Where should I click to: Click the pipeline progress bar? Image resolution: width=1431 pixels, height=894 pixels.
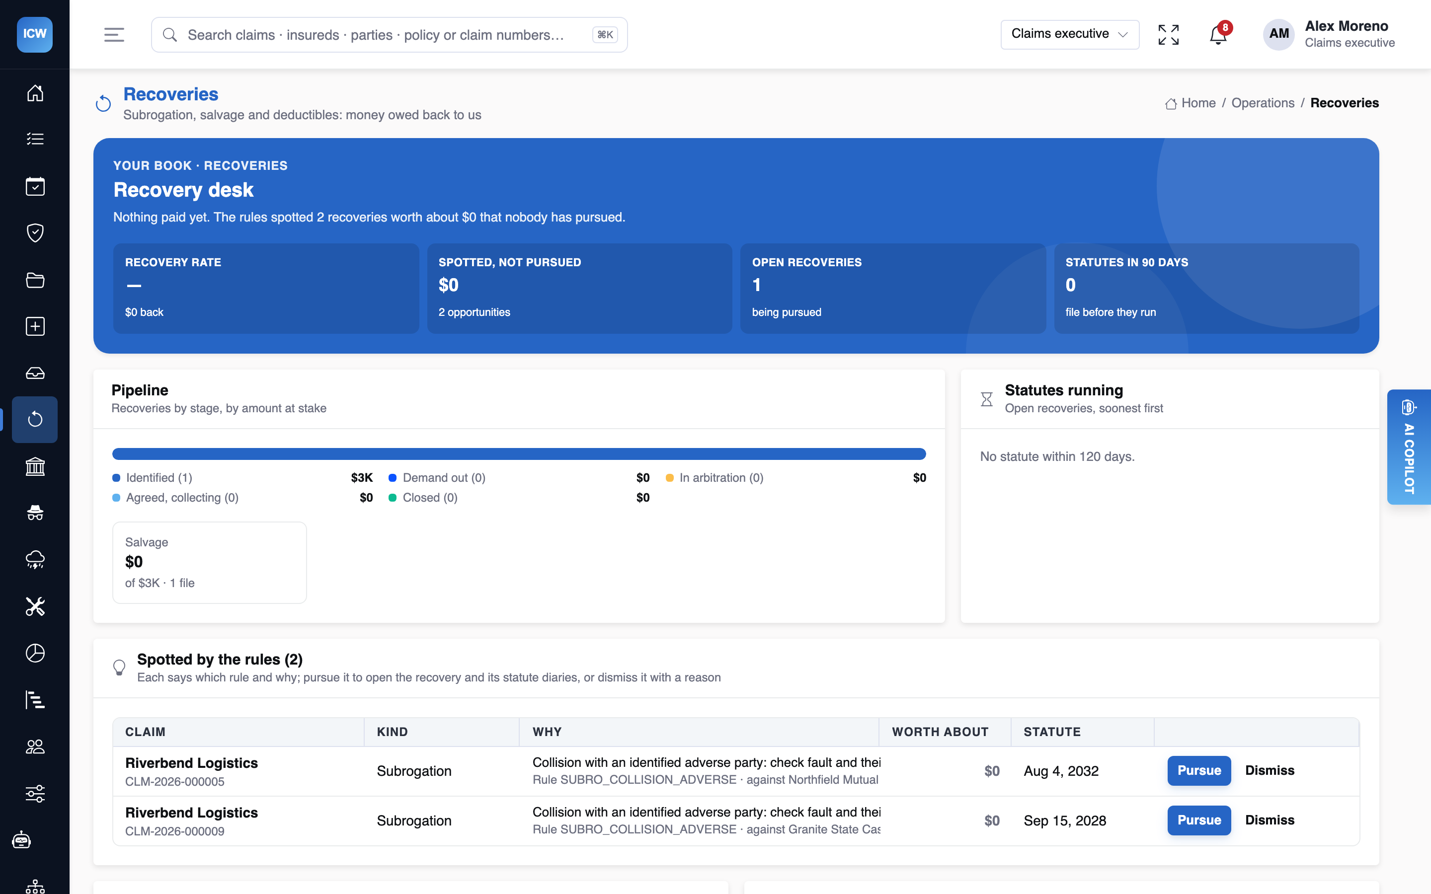(x=519, y=454)
